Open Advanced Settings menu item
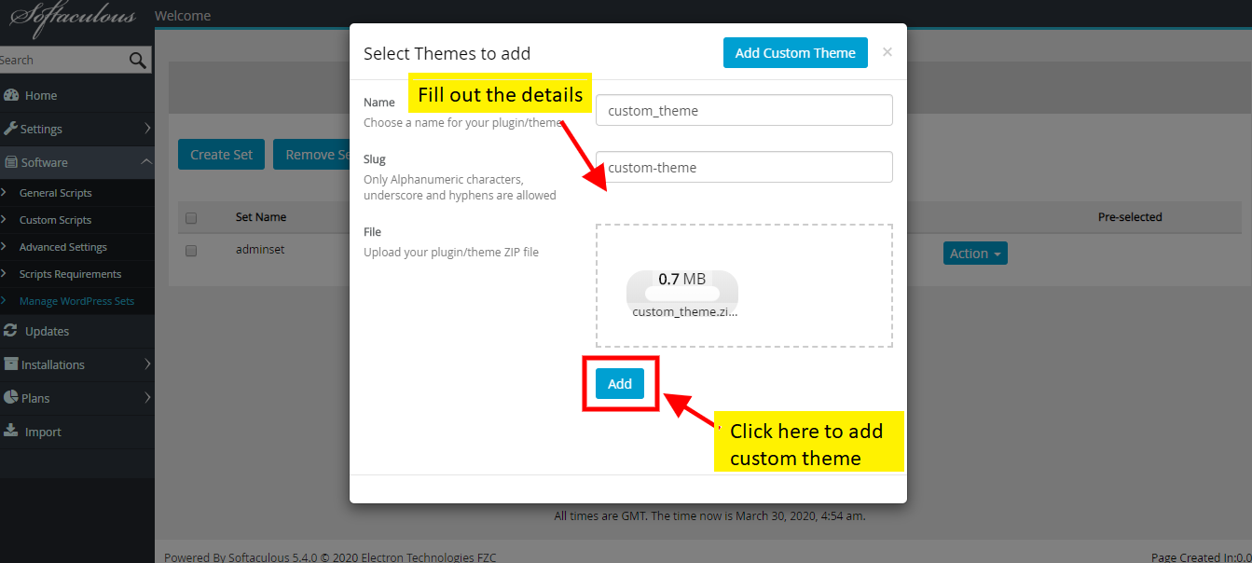 pyautogui.click(x=63, y=247)
